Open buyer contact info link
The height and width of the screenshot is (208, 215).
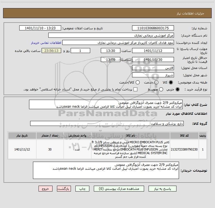(x=46, y=43)
